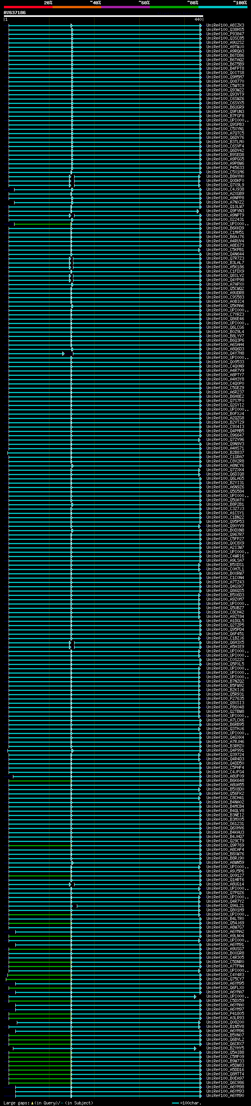Click the 440 end position label
Screen dimensions: 251x1106
[x=198, y=19]
